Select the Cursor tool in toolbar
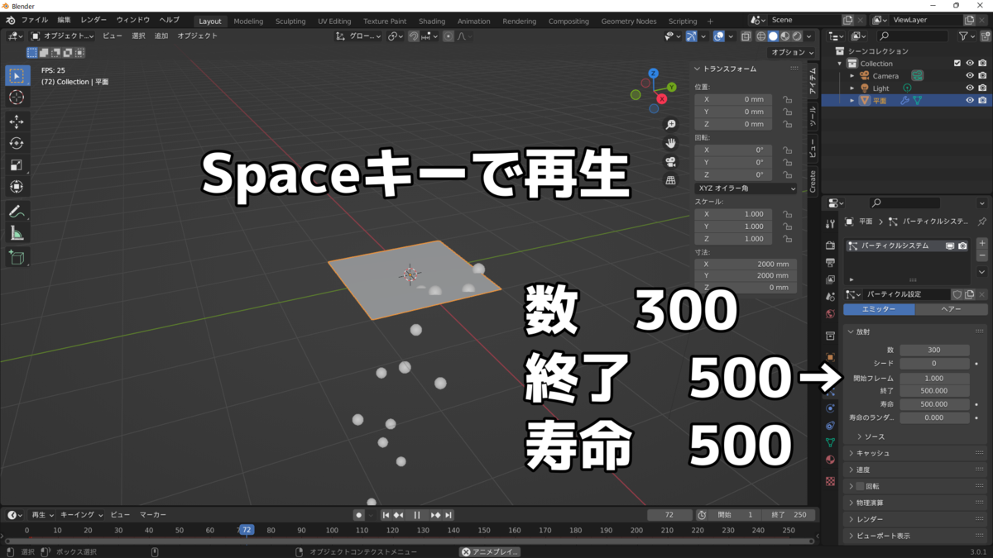The height and width of the screenshot is (558, 993). click(17, 98)
